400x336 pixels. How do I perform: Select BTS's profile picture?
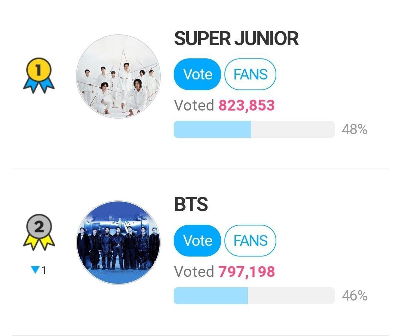[119, 242]
